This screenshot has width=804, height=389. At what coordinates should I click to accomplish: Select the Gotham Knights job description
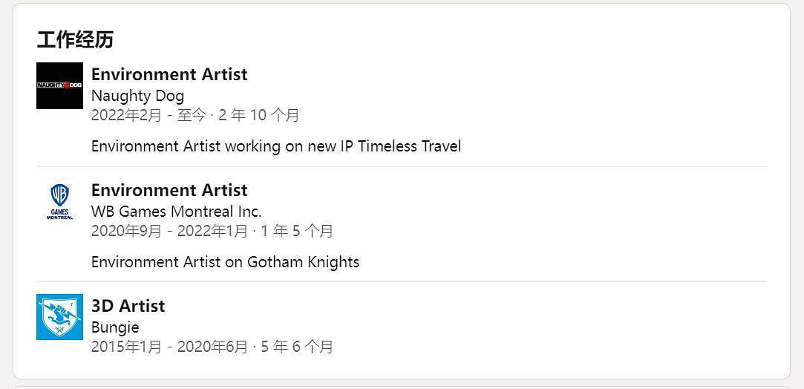(225, 262)
